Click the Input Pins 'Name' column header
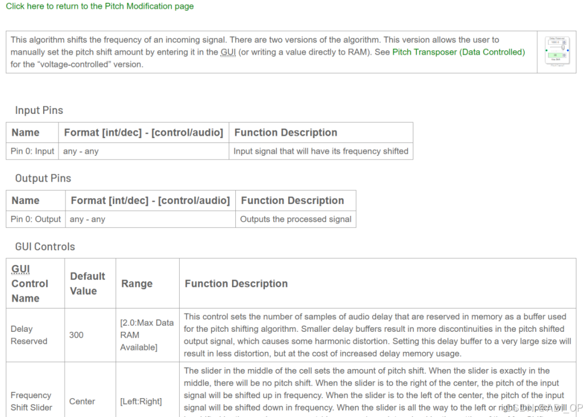The height and width of the screenshot is (417, 585). pos(32,133)
